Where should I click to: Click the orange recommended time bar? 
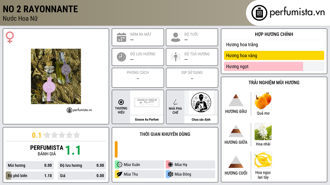[x=116, y=149]
